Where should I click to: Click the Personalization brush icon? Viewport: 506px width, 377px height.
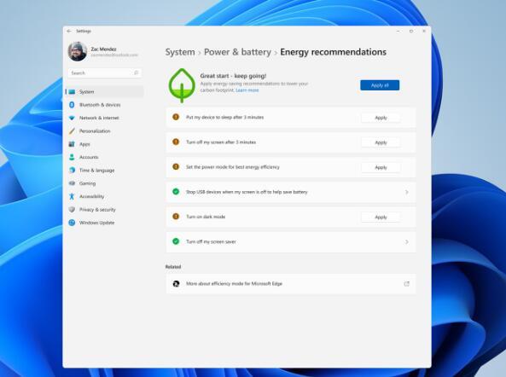(72, 131)
